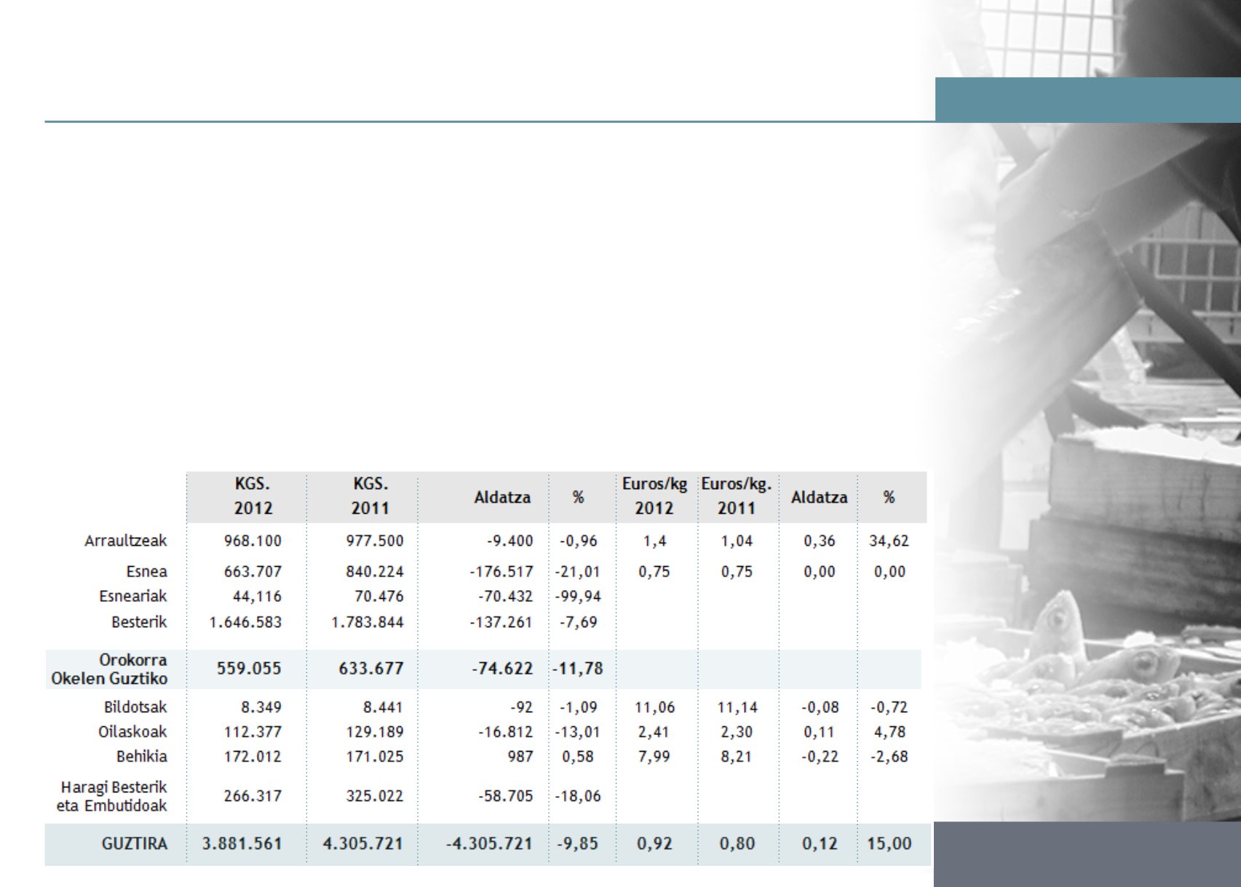
Task: Select the price 2,41
Action: pyautogui.click(x=654, y=731)
